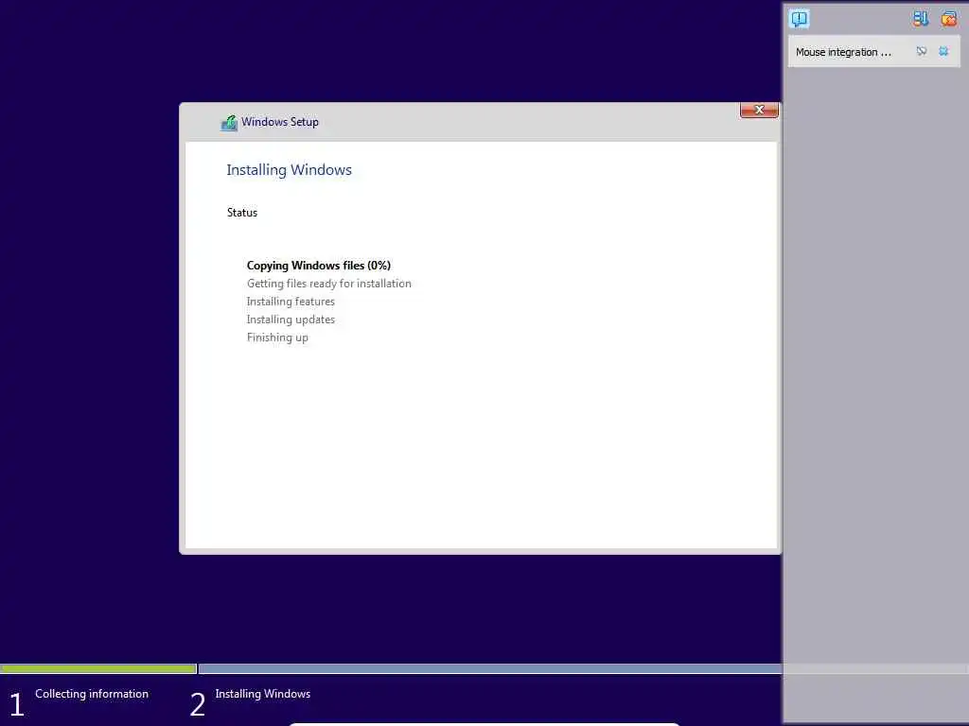Click the don't-show-again icon on Mouse integration
Image resolution: width=969 pixels, height=726 pixels.
(922, 51)
